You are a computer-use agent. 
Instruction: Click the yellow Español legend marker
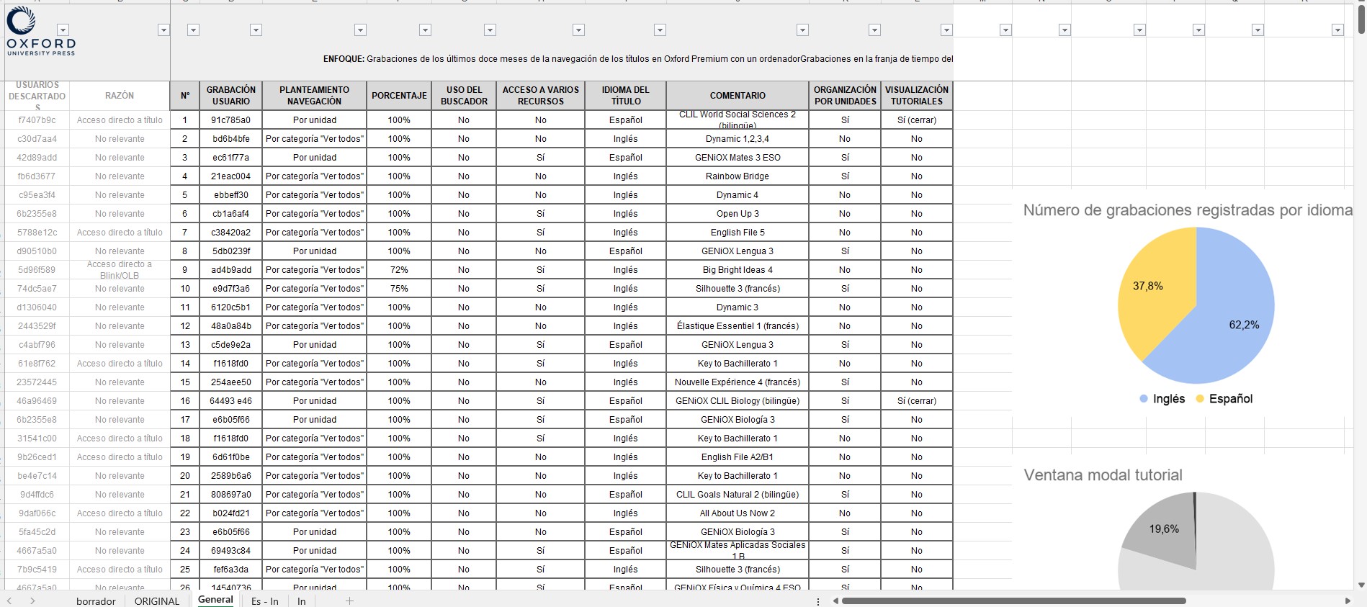coord(1200,399)
